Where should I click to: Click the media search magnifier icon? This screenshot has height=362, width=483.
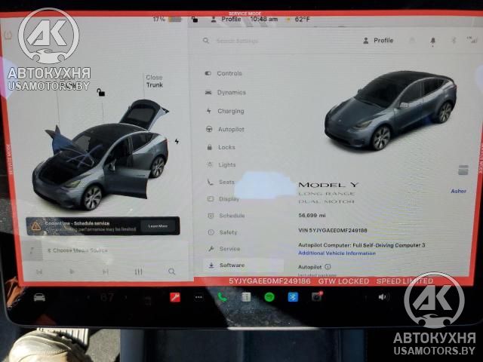[x=172, y=271]
